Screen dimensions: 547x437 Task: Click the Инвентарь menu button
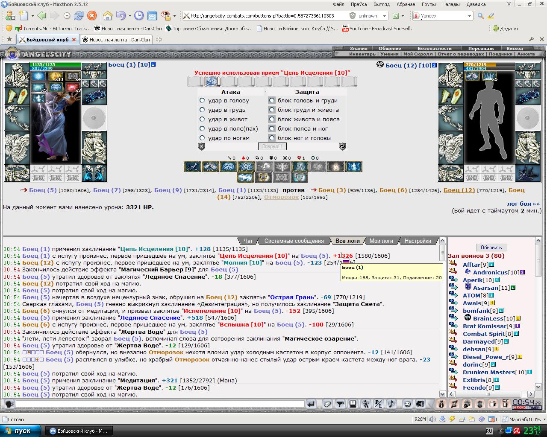(362, 54)
